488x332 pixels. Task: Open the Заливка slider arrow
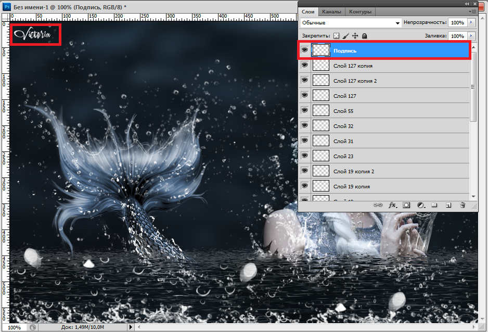(471, 36)
